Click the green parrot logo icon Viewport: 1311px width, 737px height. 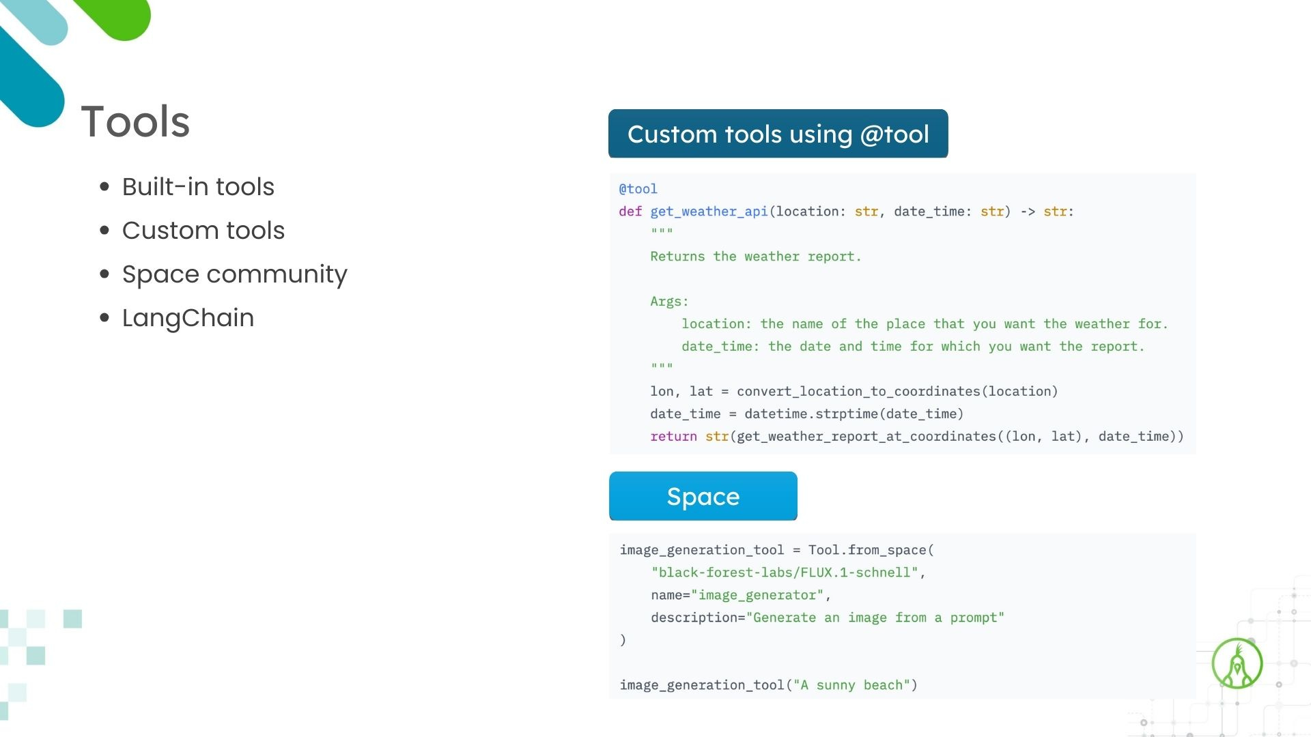tap(1237, 663)
